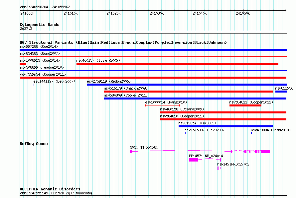Viewport: 296px width, 198px height.
Task: Click the 241030k ruler position
Action: 157,13
